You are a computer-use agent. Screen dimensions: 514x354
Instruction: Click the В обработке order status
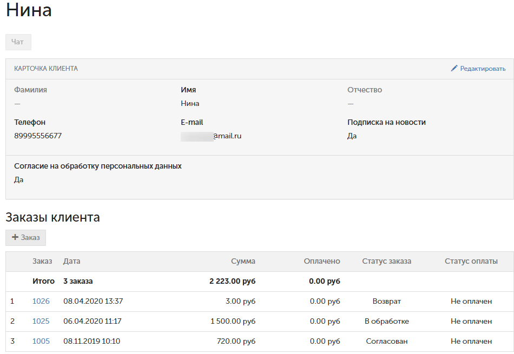[386, 321]
